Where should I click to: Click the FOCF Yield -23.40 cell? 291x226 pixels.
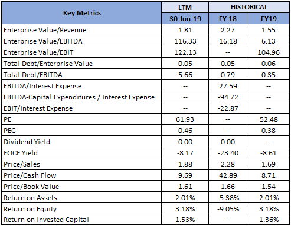228,153
